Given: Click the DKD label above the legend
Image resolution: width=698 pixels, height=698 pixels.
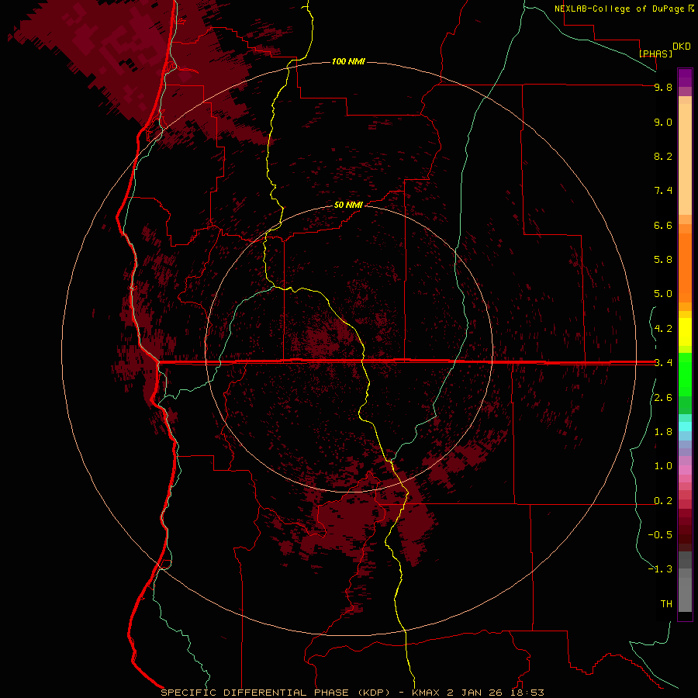Looking at the screenshot, I should [x=682, y=47].
